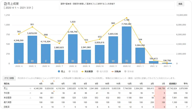Click the yellow line point labeled 951
Image resolution: width=192 pixels, height=109 pixels.
[x=32, y=27]
